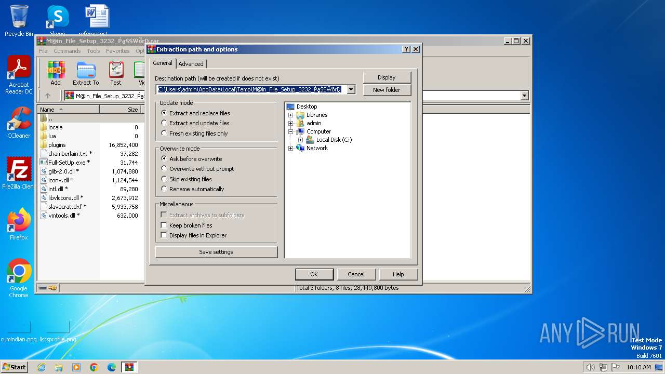Screen dimensions: 665x374
Task: Collapse the Computer tree node
Action: pos(290,131)
